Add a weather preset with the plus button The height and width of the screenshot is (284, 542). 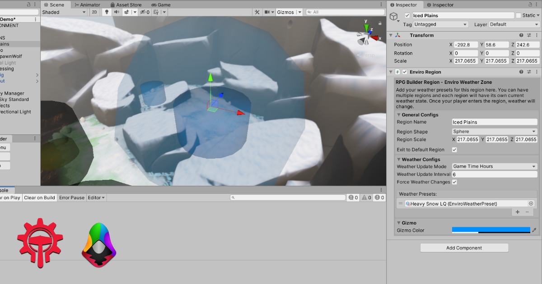coord(518,212)
